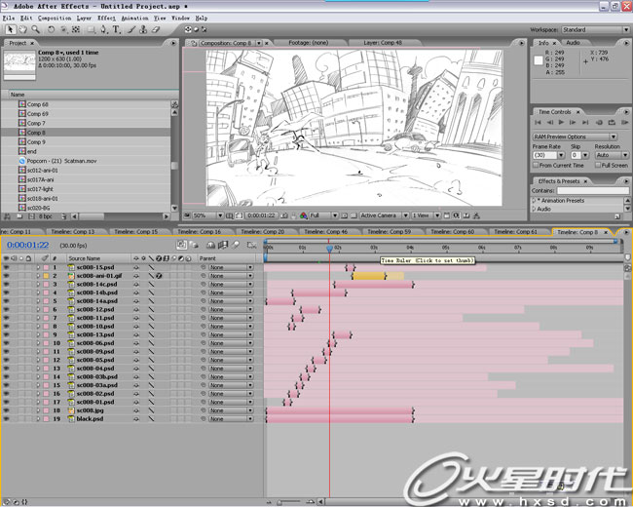
Task: Open RAM Preview Options dropdown
Action: tap(575, 136)
